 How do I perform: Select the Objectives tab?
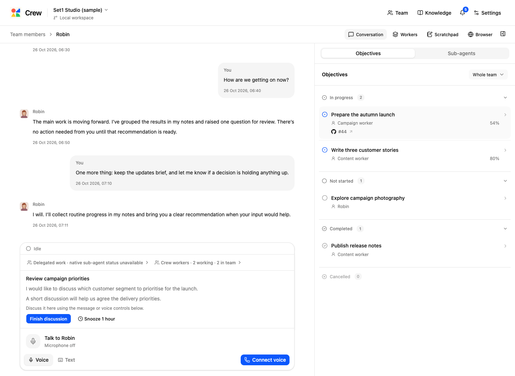(x=368, y=53)
